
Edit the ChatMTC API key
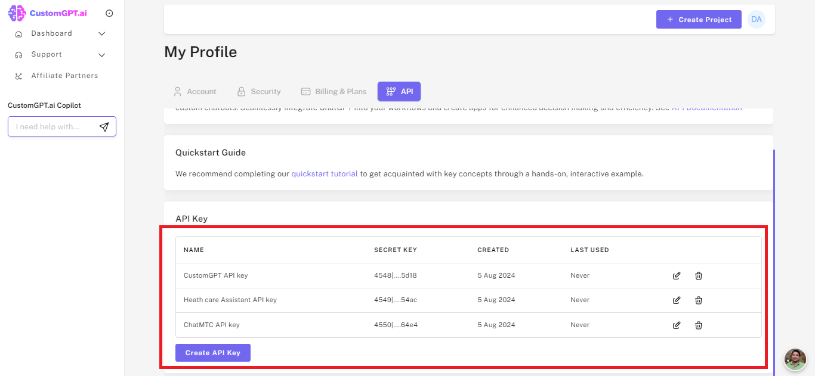pos(676,325)
